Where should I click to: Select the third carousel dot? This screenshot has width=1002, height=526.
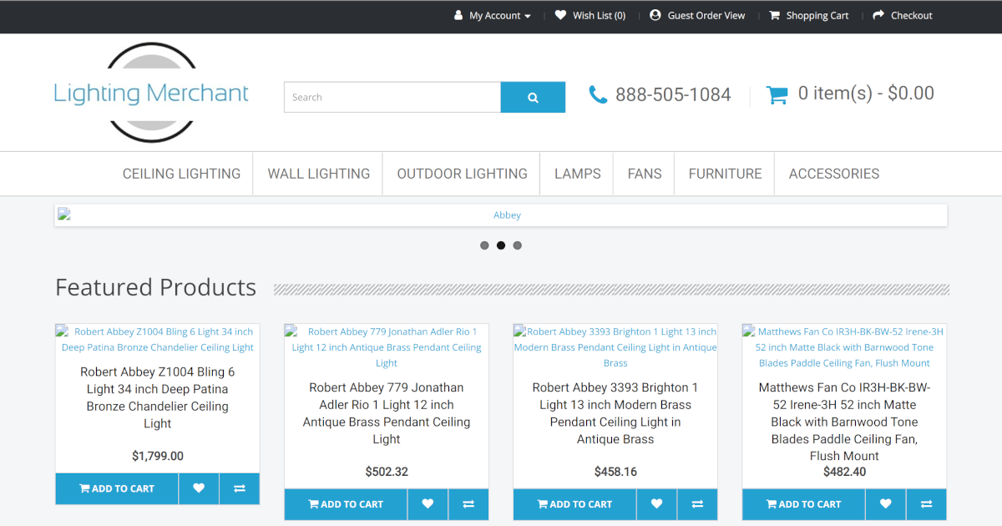point(518,245)
